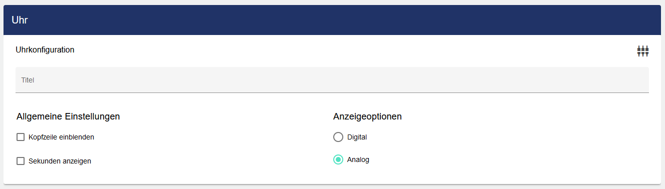Open the sliders configuration icon beside Uhrkonfiguration
This screenshot has width=665, height=189.
643,50
